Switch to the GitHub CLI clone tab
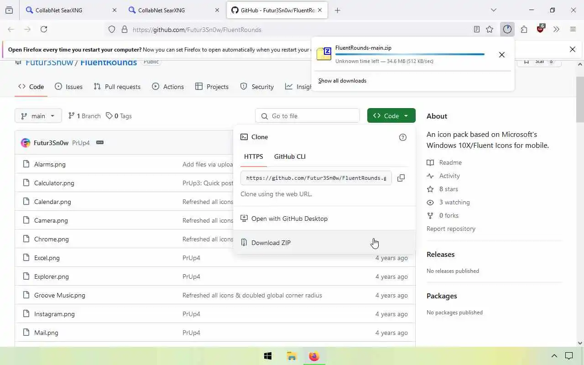 (290, 156)
